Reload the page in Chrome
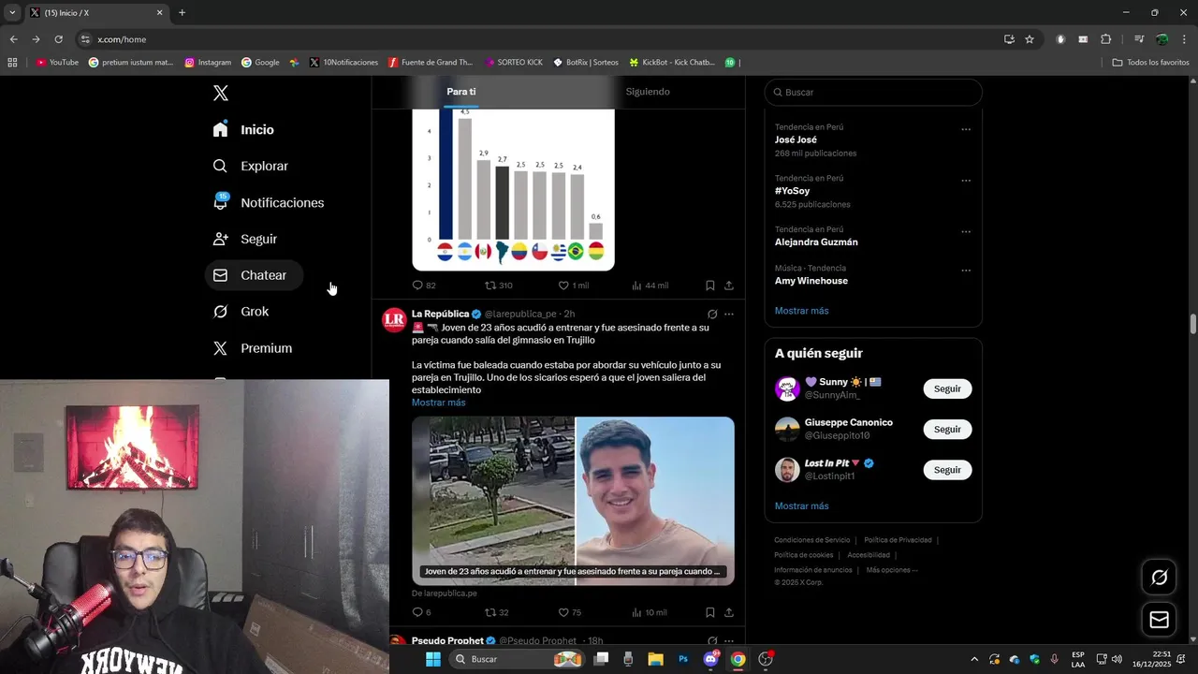Image resolution: width=1198 pixels, height=674 pixels. 58,39
